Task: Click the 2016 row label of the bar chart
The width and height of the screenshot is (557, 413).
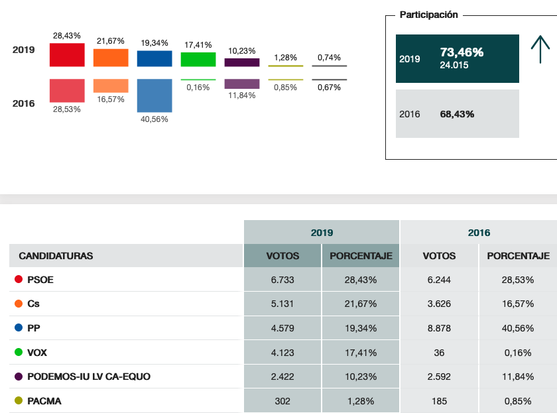Action: (23, 103)
